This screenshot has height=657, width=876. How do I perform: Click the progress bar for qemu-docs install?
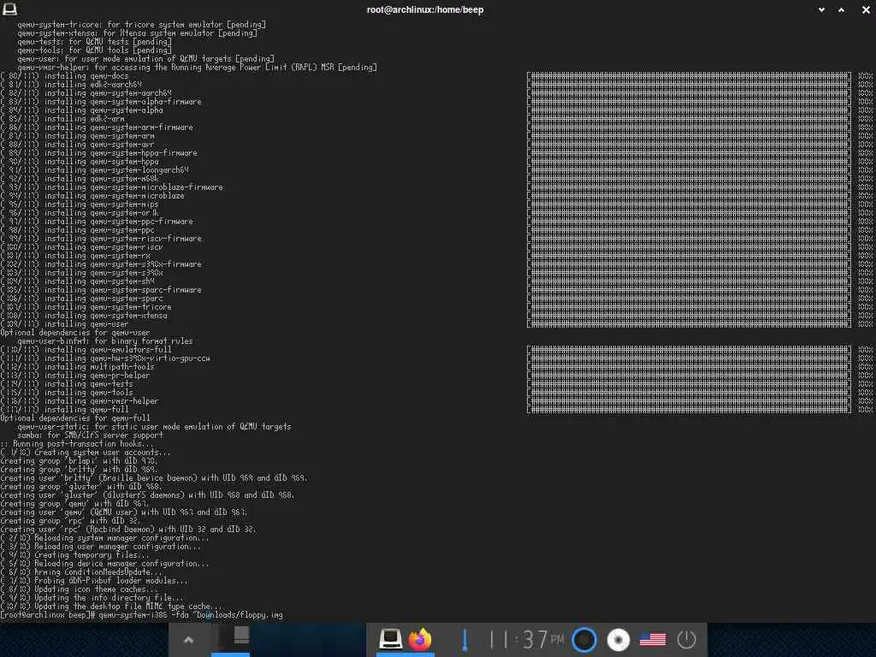point(689,76)
